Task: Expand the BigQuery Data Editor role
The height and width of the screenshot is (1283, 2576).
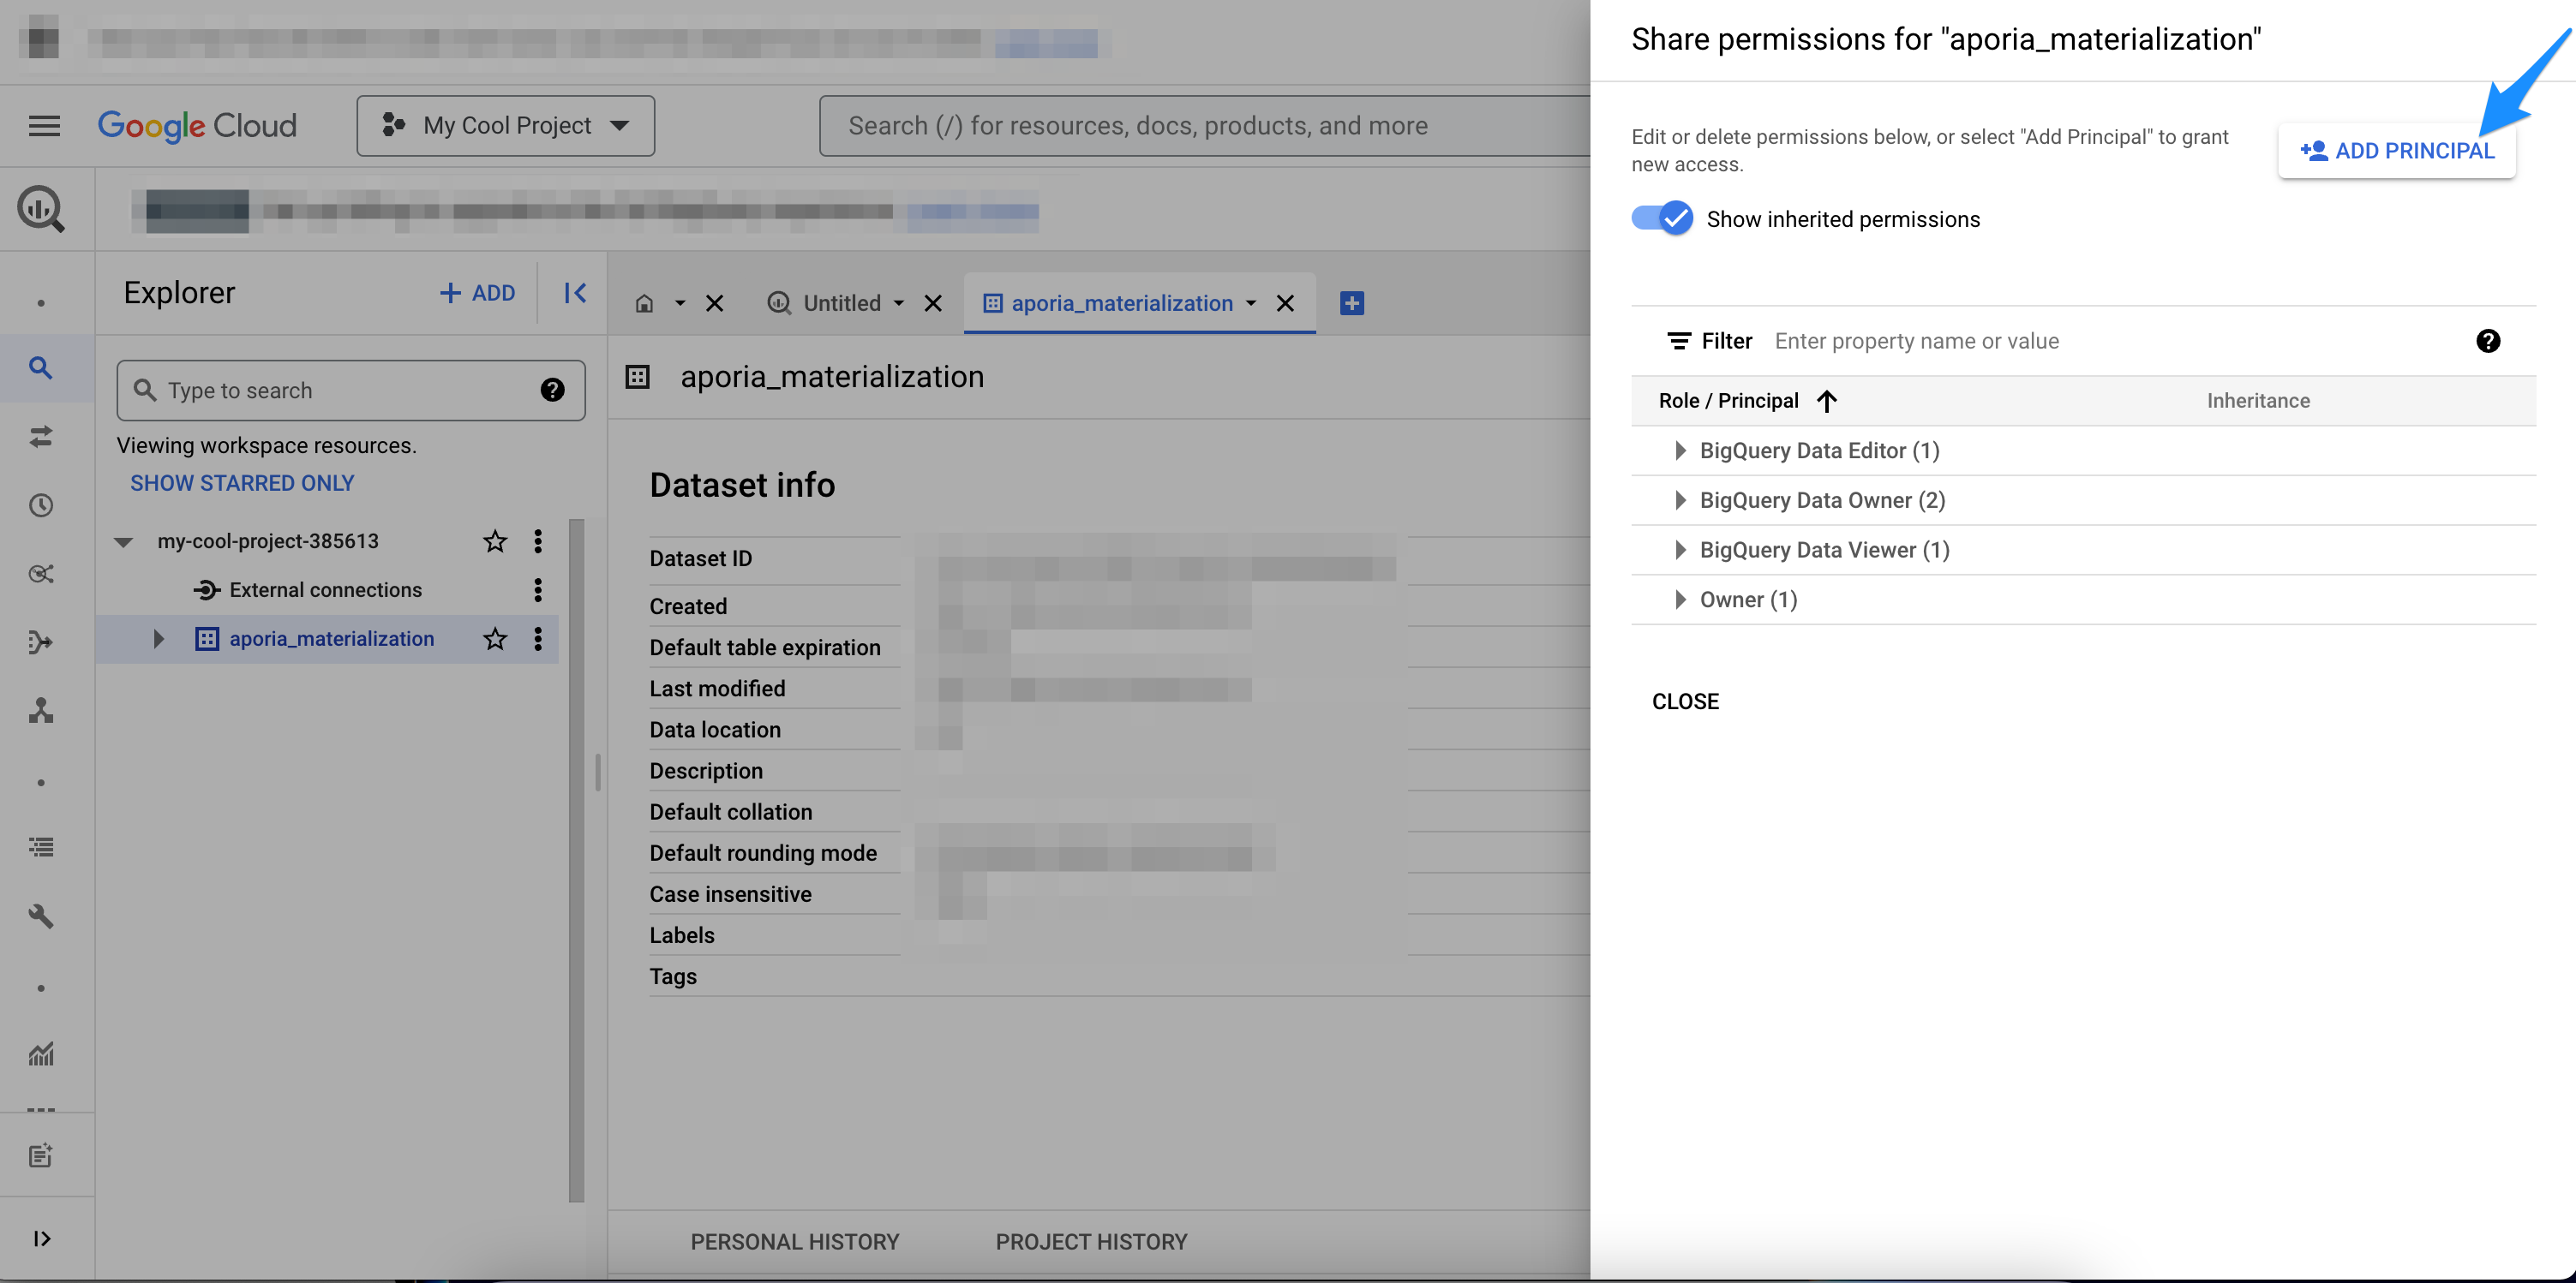Action: (1680, 451)
